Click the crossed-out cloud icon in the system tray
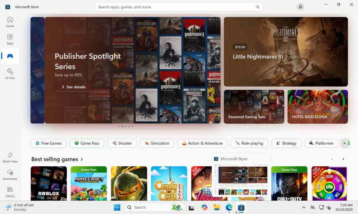Screen dimensions: 358x214 pos(313,207)
